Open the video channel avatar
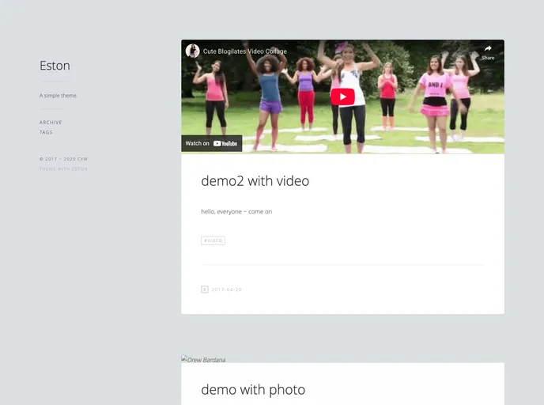 pos(192,51)
